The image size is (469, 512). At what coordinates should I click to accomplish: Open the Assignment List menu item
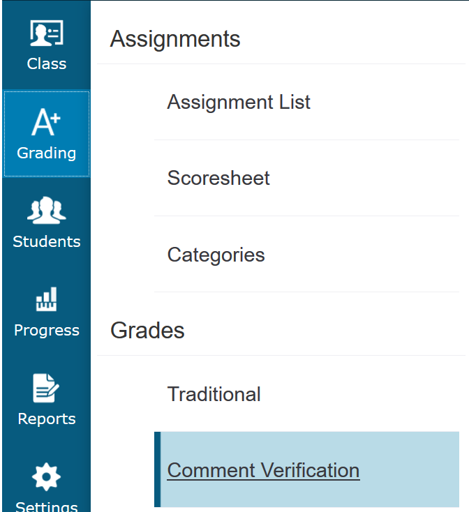[x=239, y=102]
